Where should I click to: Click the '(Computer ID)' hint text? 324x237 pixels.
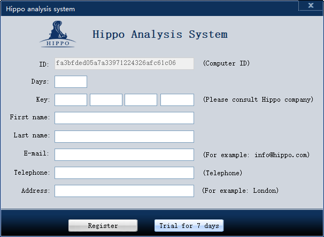click(x=226, y=63)
